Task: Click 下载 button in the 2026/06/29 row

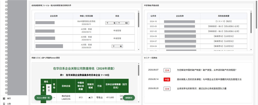Action: pyautogui.click(x=117, y=46)
